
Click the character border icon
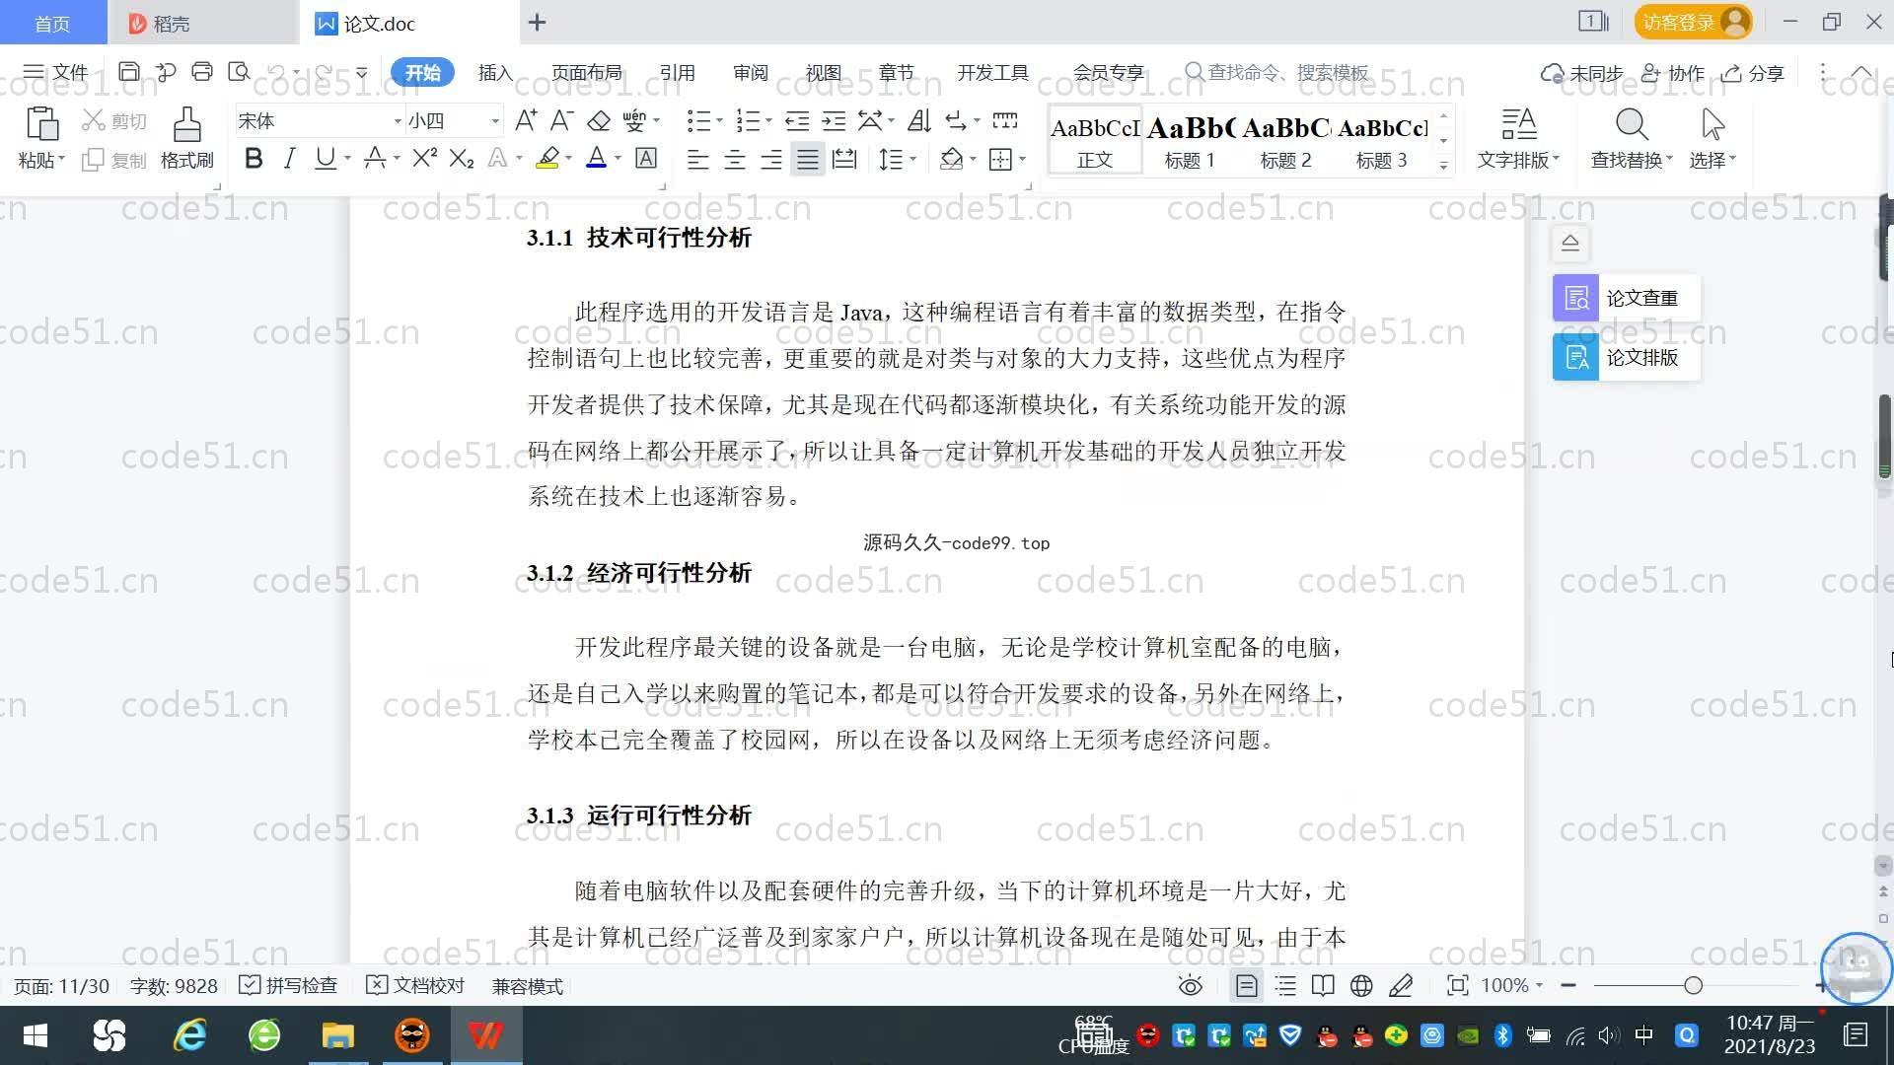point(646,158)
